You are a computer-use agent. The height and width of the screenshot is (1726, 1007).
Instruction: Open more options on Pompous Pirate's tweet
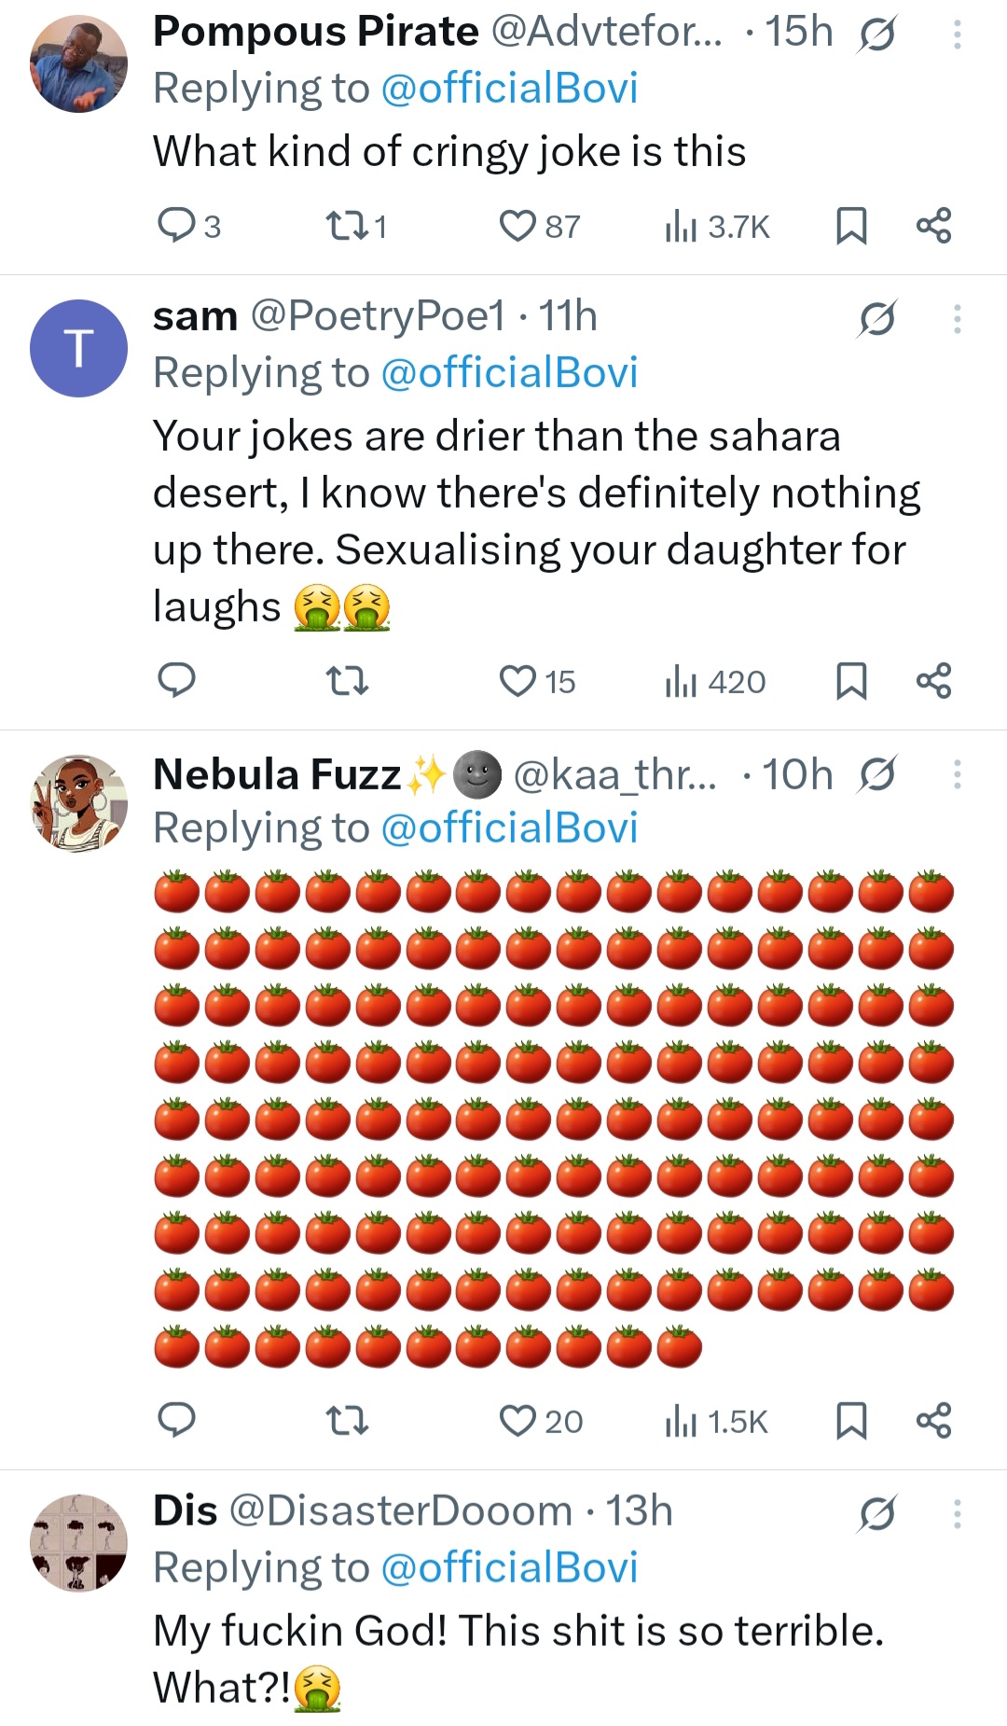pyautogui.click(x=957, y=35)
